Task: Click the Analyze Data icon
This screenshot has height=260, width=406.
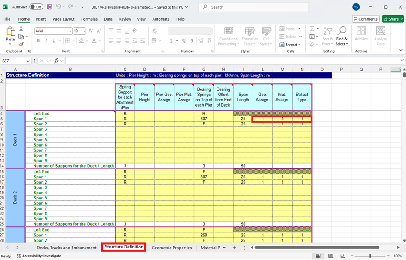Action: click(x=380, y=36)
